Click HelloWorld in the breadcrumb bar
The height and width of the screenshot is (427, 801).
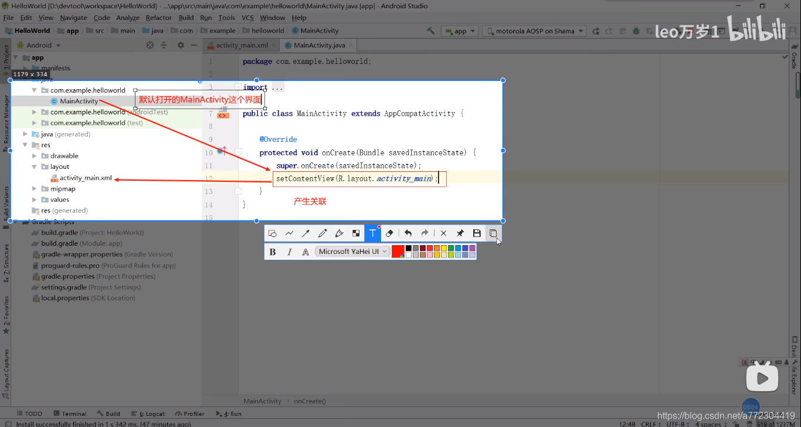(x=28, y=31)
